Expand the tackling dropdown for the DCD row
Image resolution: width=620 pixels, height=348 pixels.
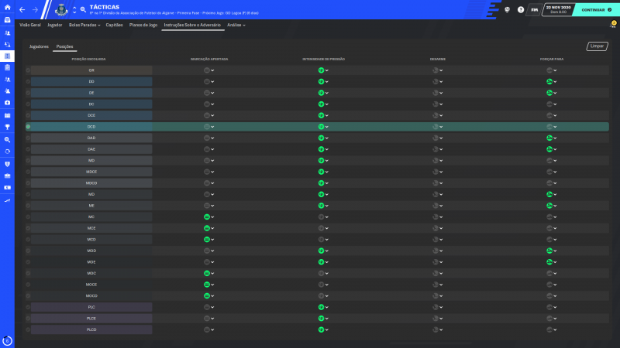tap(441, 127)
